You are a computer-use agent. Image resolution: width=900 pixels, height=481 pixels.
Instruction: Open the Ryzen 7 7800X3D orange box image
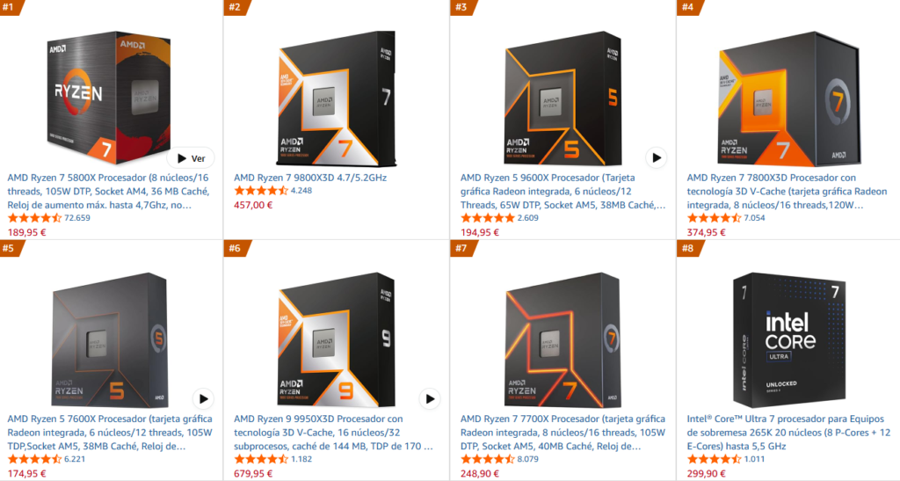[789, 98]
